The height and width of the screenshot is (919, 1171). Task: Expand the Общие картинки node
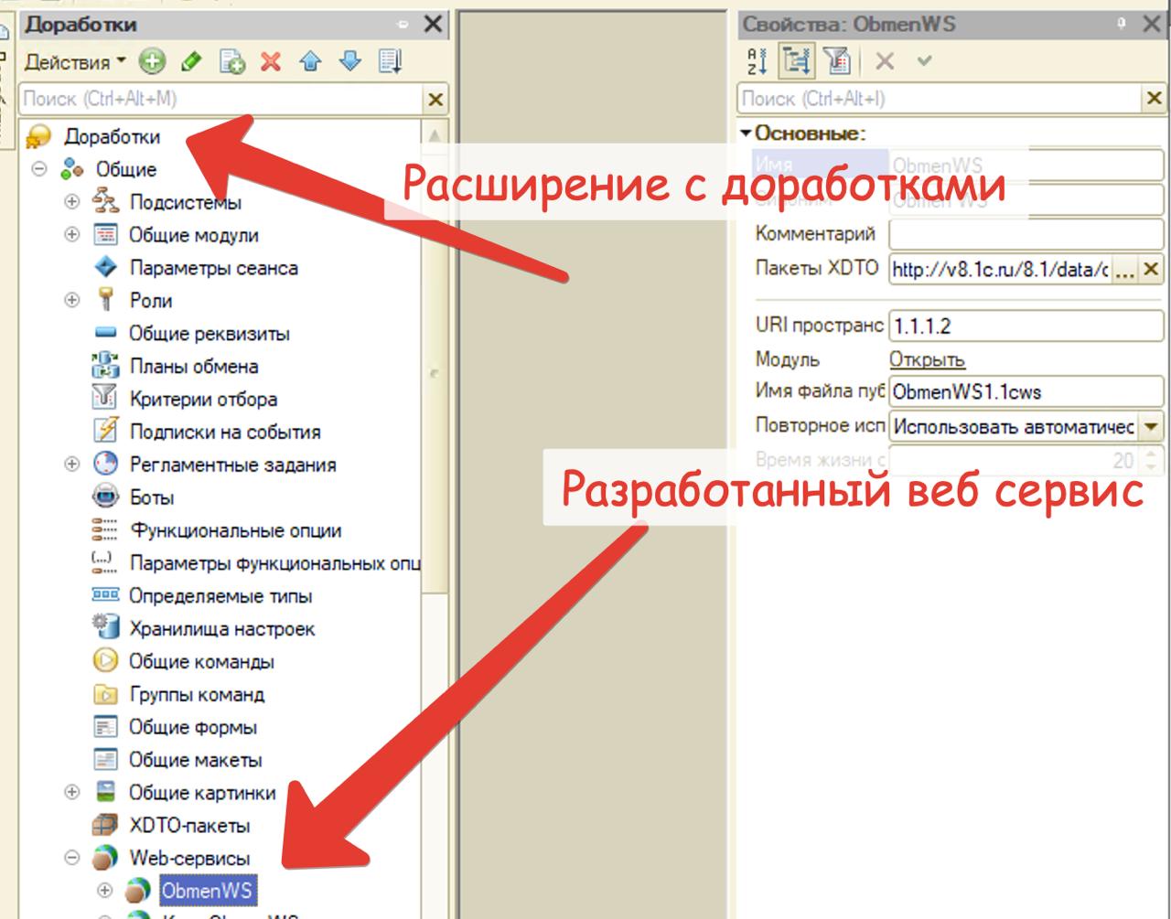coord(72,793)
